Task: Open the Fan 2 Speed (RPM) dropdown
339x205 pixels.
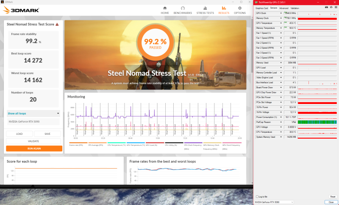Action: click(x=281, y=48)
